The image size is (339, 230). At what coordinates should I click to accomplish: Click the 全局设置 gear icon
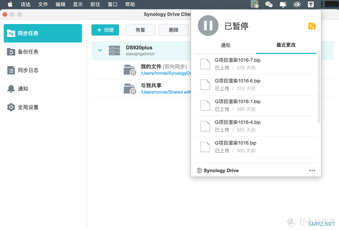[x=11, y=107]
